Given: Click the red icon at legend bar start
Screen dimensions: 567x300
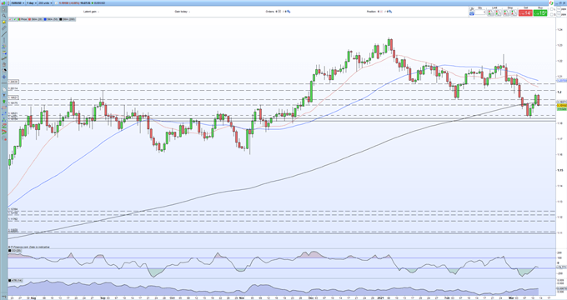Looking at the screenshot, I should 10,19.
